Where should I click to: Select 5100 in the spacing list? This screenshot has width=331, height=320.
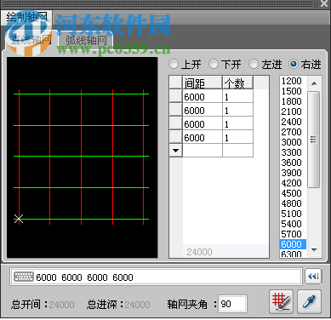point(292,214)
